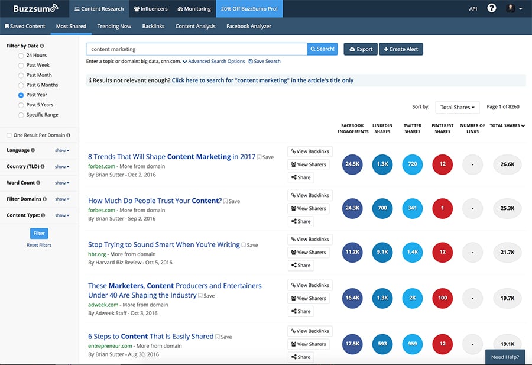Click the help question mark icon
The image size is (532, 365).
click(491, 8)
